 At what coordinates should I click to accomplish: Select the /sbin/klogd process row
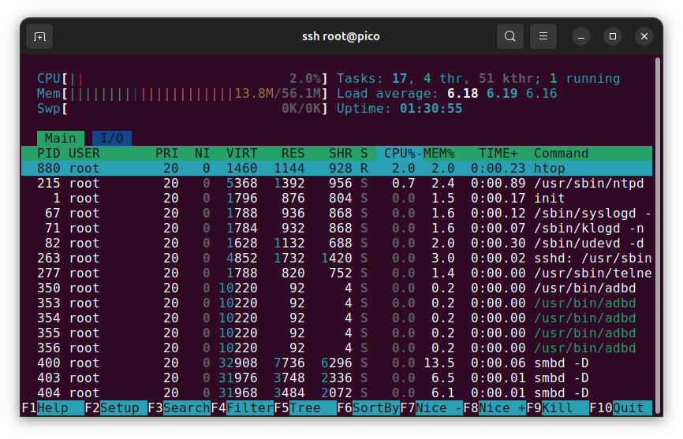point(337,229)
